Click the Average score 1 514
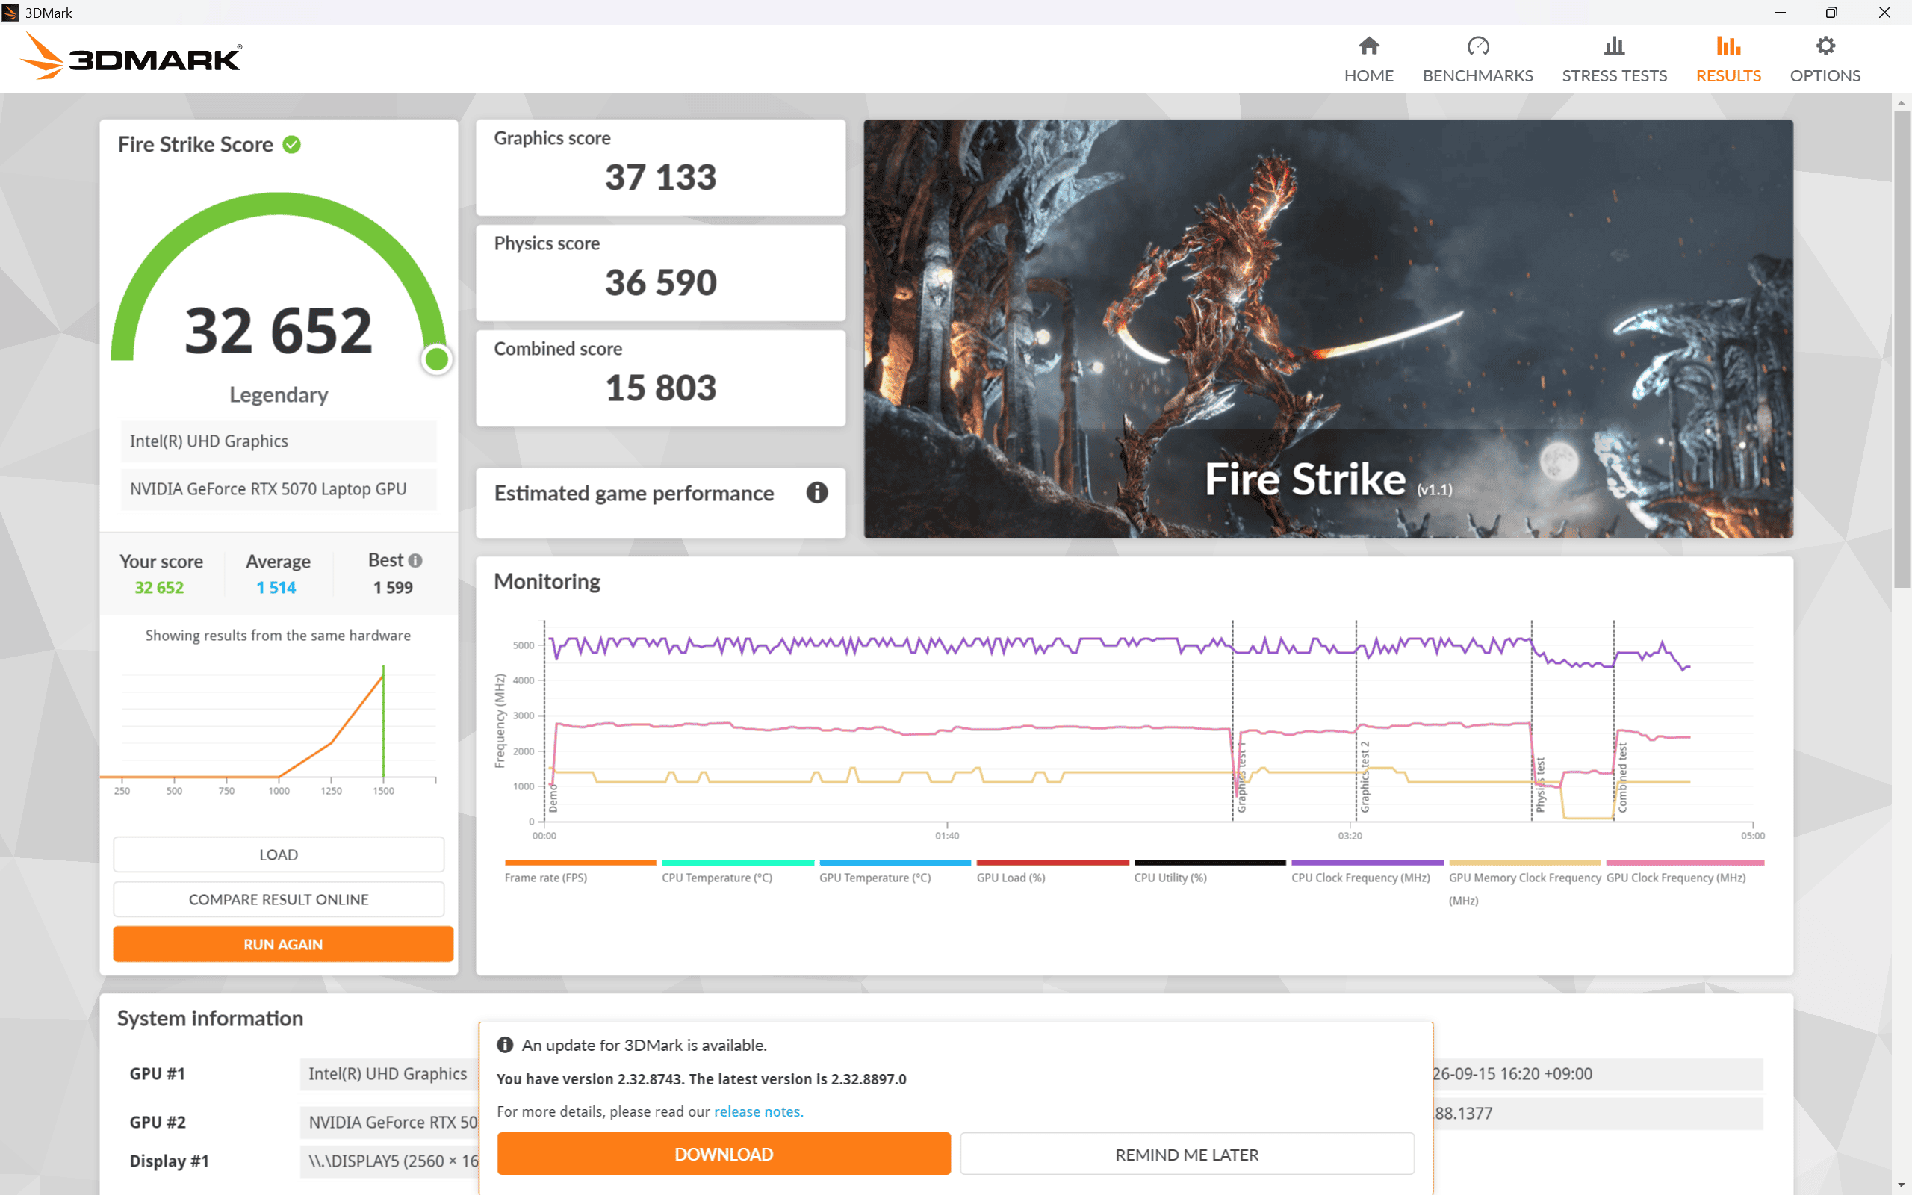The height and width of the screenshot is (1195, 1912). (276, 587)
